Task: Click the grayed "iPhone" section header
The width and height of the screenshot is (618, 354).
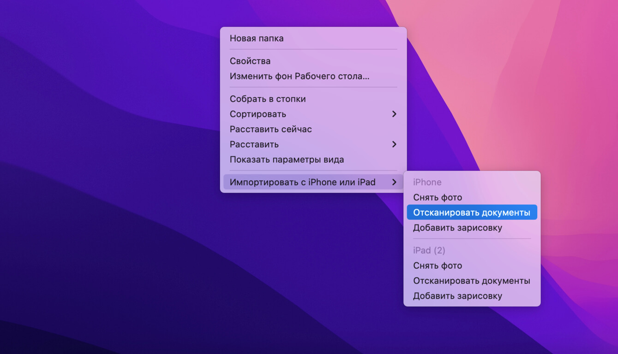Action: point(426,182)
